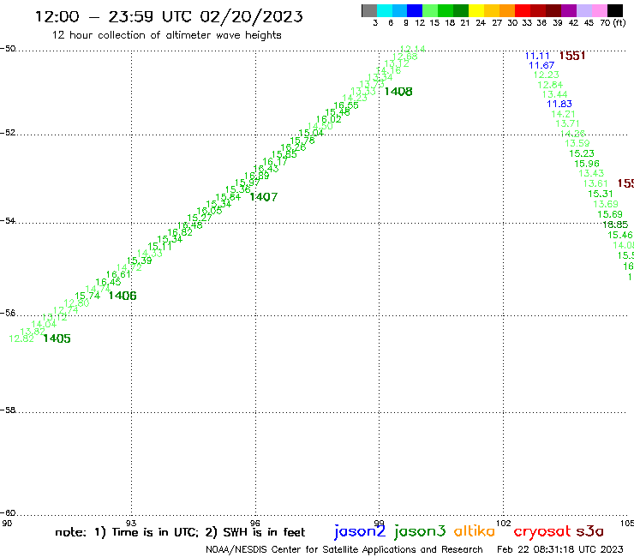This screenshot has width=634, height=557.
Task: Click the wave height value 15.39
Action: (140, 261)
